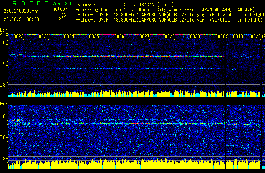Click the 0029 time marker
The image size is (265, 173).
195,36
